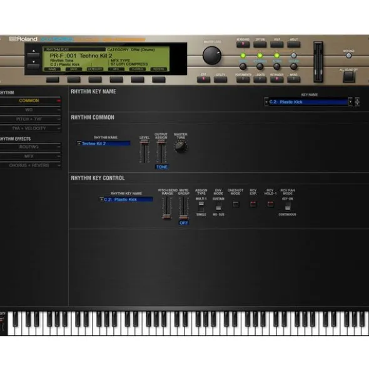Click the arrow right of Key Name field
Screen dimensions: 369x370
pos(350,102)
